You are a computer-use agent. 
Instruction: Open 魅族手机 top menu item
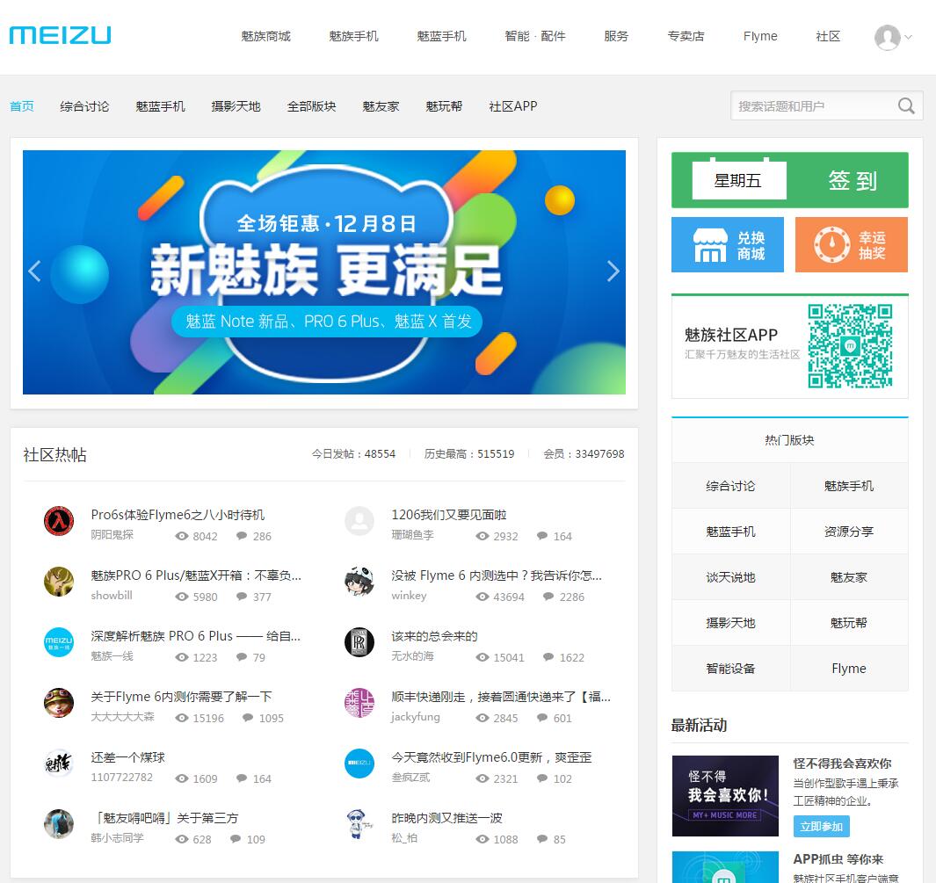[353, 36]
